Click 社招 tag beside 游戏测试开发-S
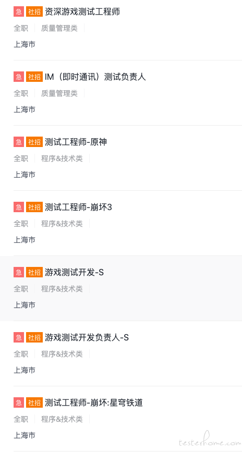 point(34,273)
